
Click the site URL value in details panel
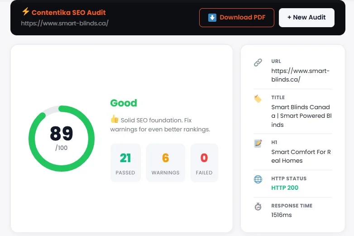click(300, 75)
